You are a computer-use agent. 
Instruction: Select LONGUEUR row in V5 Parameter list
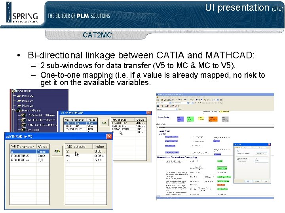(80, 129)
